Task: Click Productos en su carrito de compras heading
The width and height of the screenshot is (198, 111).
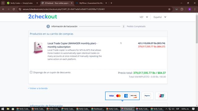Action: (x=52, y=34)
